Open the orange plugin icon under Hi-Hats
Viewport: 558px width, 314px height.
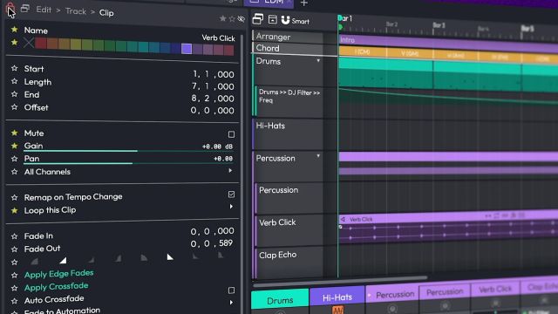point(337,311)
